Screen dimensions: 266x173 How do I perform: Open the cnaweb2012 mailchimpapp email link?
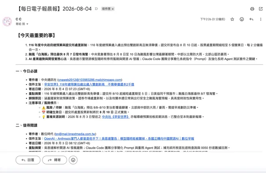90,80
